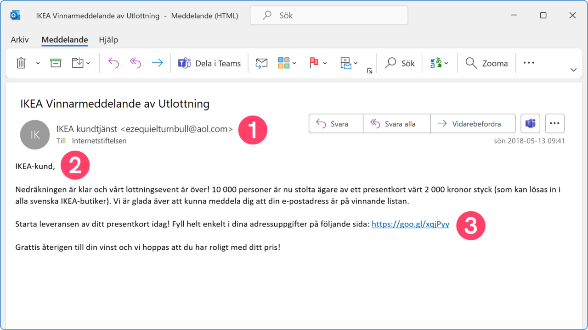The width and height of the screenshot is (588, 330).
Task: Expand the delete options dropdown arrow
Action: pyautogui.click(x=38, y=63)
